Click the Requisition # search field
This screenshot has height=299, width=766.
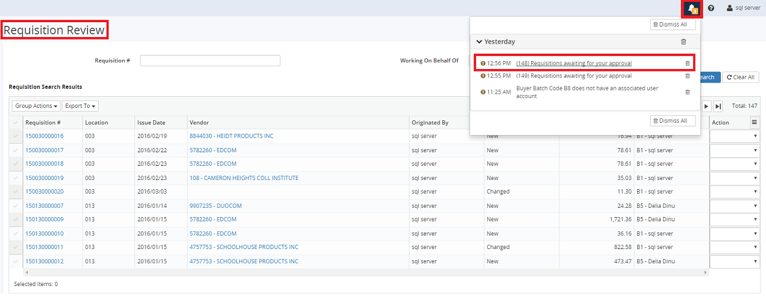210,60
